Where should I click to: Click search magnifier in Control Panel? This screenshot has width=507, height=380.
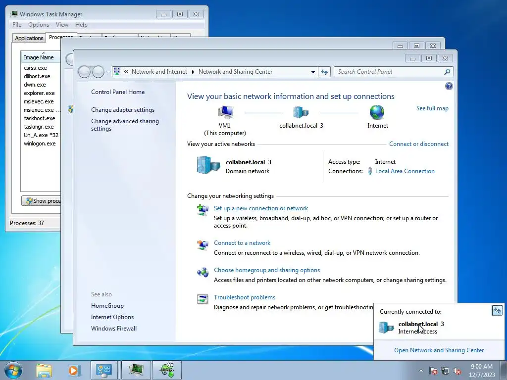point(447,72)
